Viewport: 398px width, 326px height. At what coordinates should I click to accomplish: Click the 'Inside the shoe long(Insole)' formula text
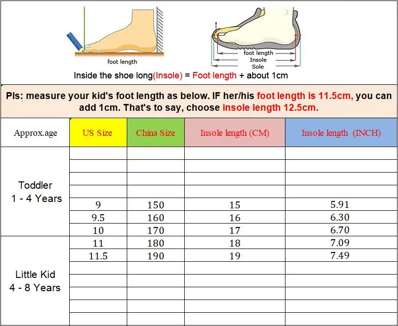[181, 75]
